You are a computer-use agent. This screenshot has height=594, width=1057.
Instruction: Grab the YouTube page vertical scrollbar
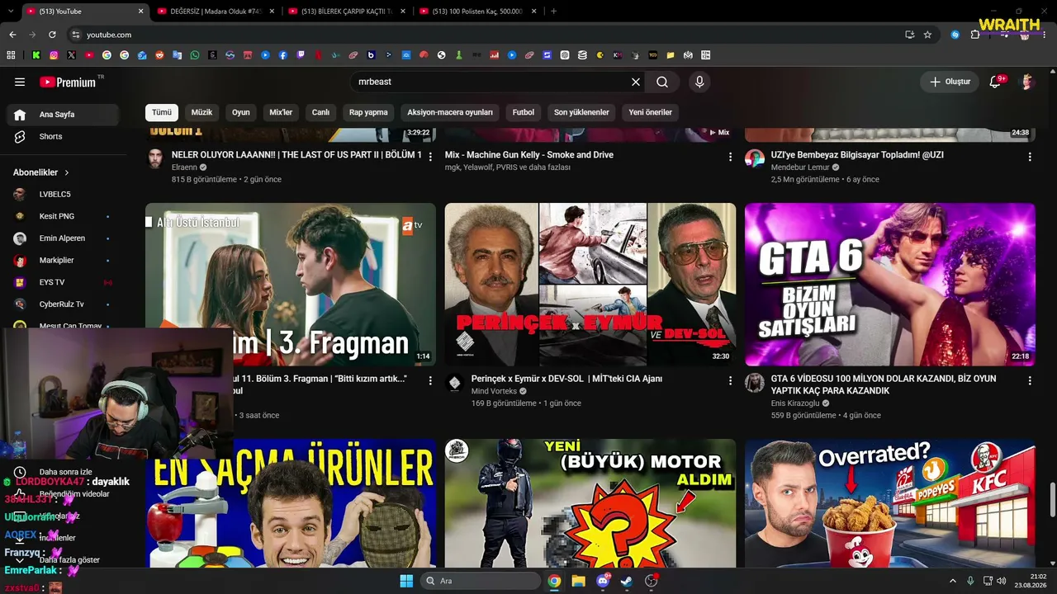pyautogui.click(x=1052, y=499)
